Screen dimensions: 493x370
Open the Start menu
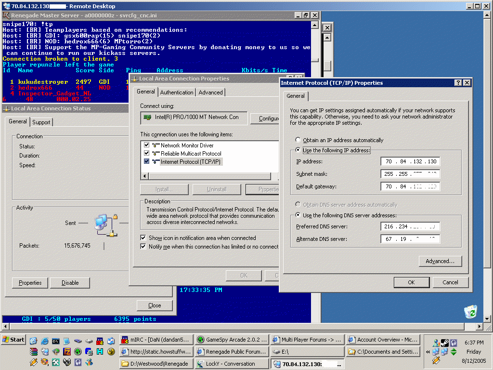pyautogui.click(x=13, y=340)
